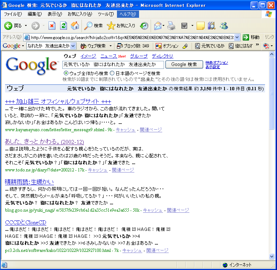Viewport: 277px width, 270px height.
Task: Open the 編集(E) menu
Action: click(x=35, y=14)
